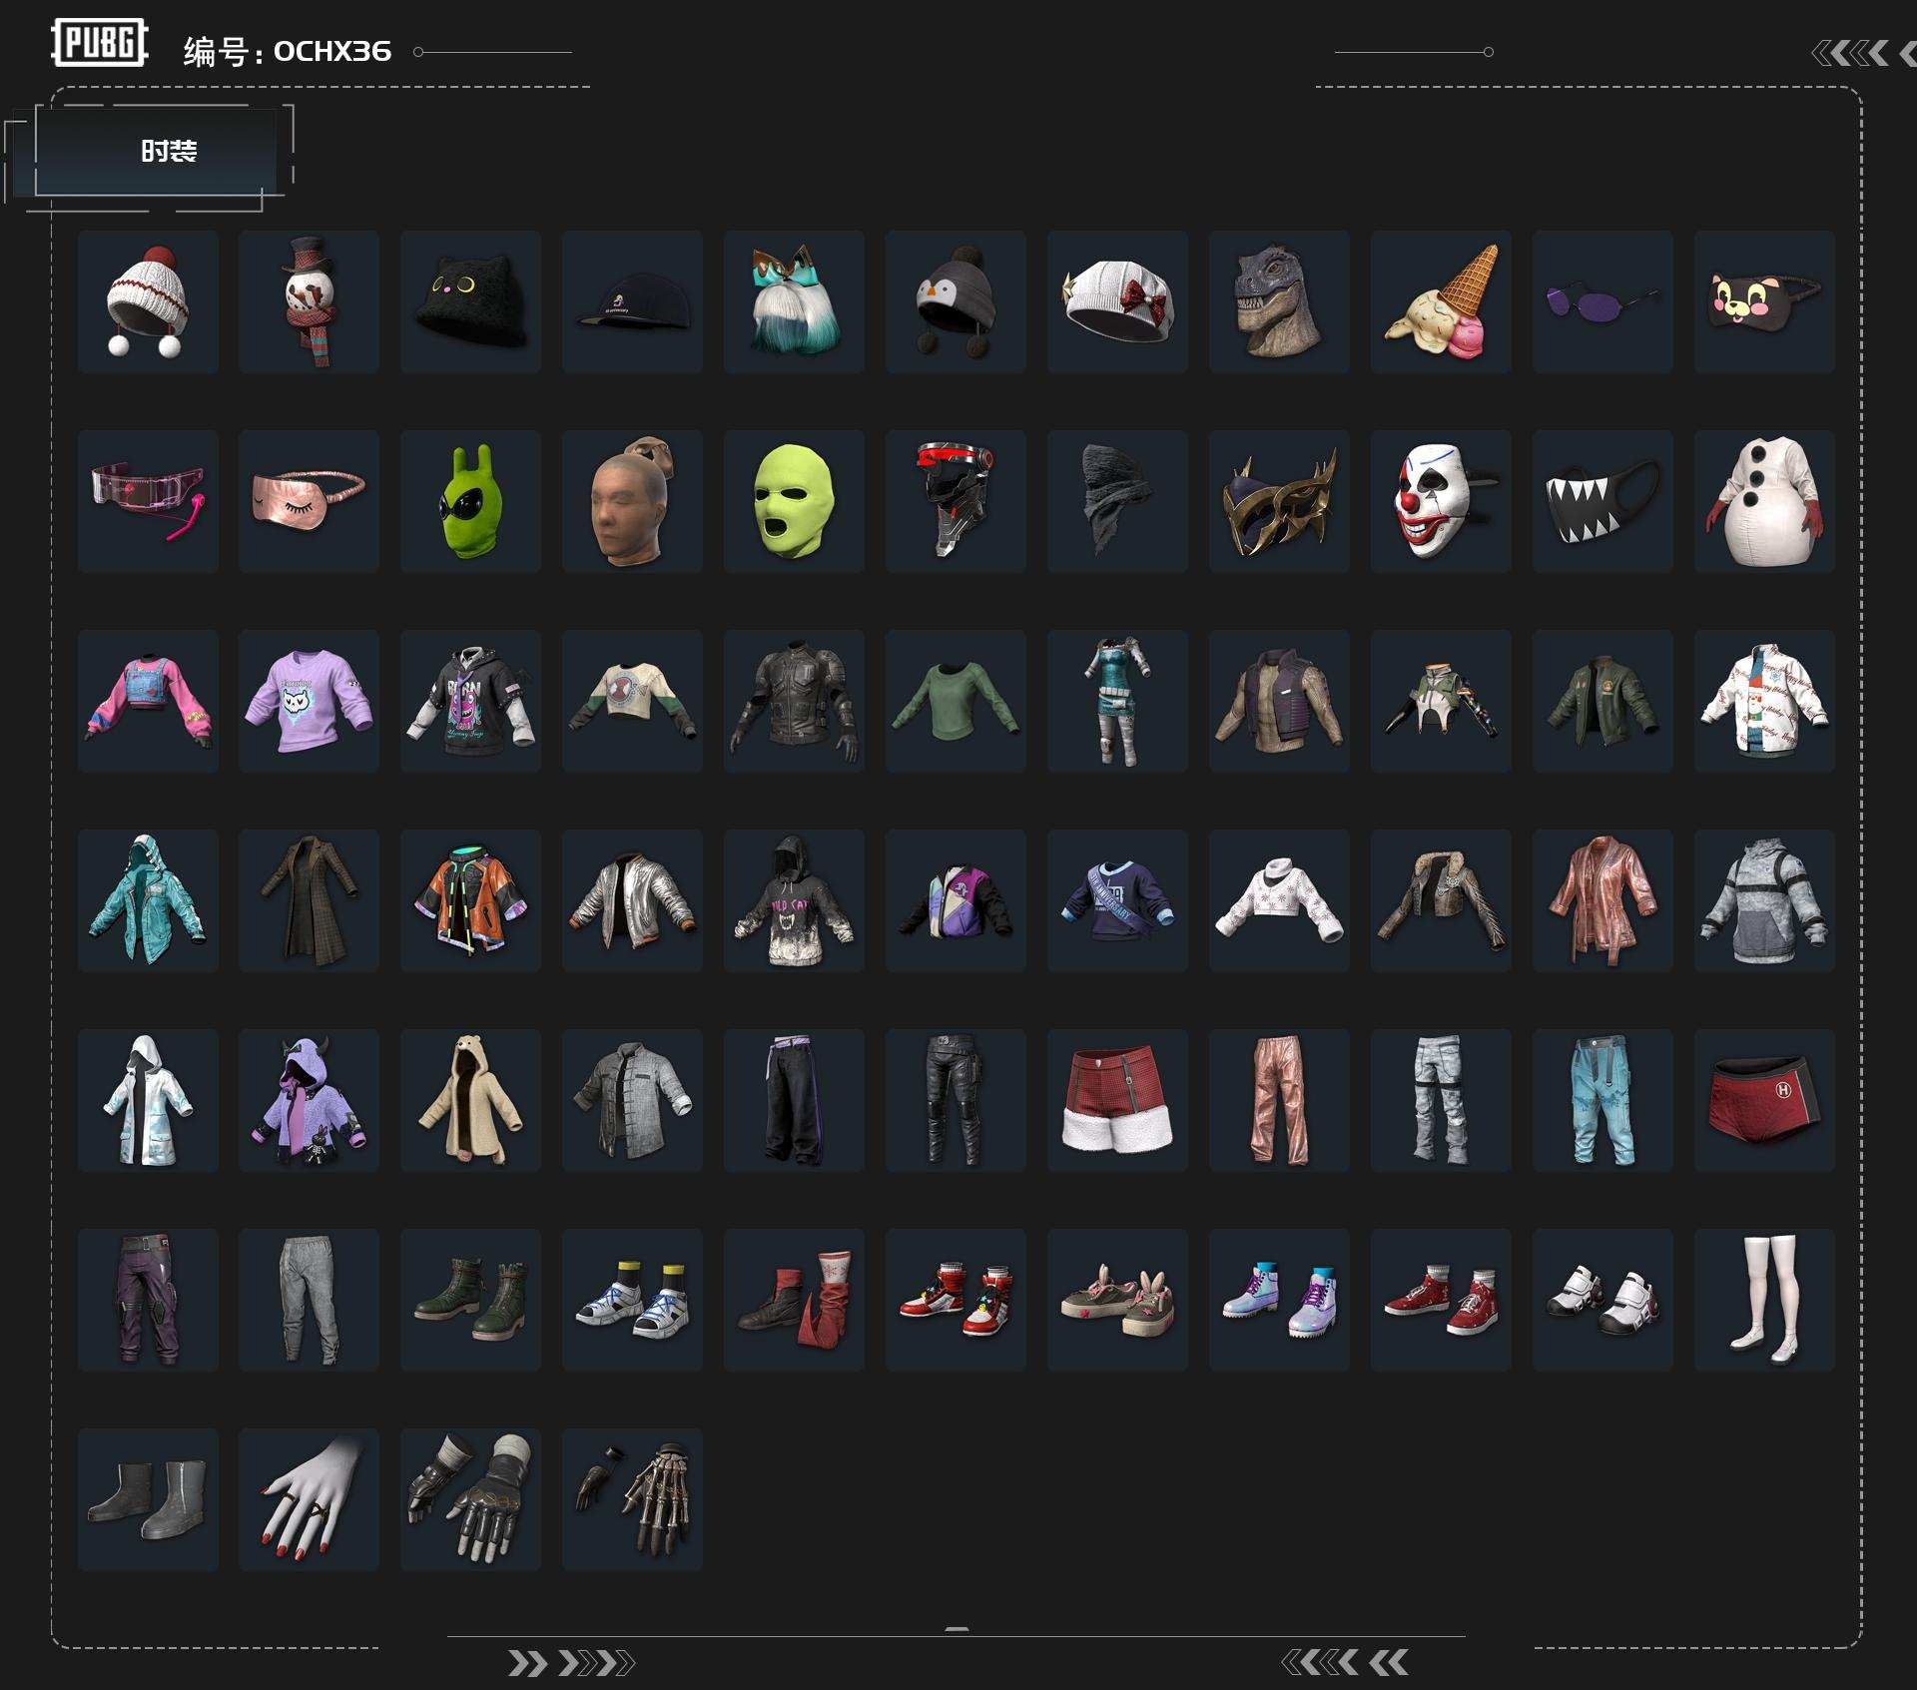The height and width of the screenshot is (1690, 1917).
Task: Select the red fur-trimmed shorts
Action: click(x=1117, y=1100)
